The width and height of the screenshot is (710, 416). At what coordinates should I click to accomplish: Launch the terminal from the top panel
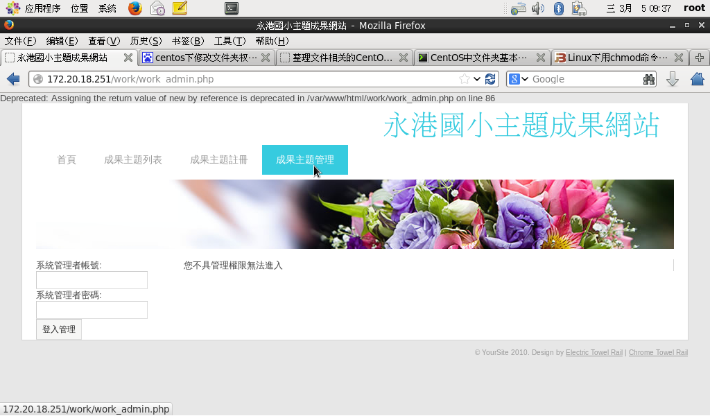click(x=232, y=8)
